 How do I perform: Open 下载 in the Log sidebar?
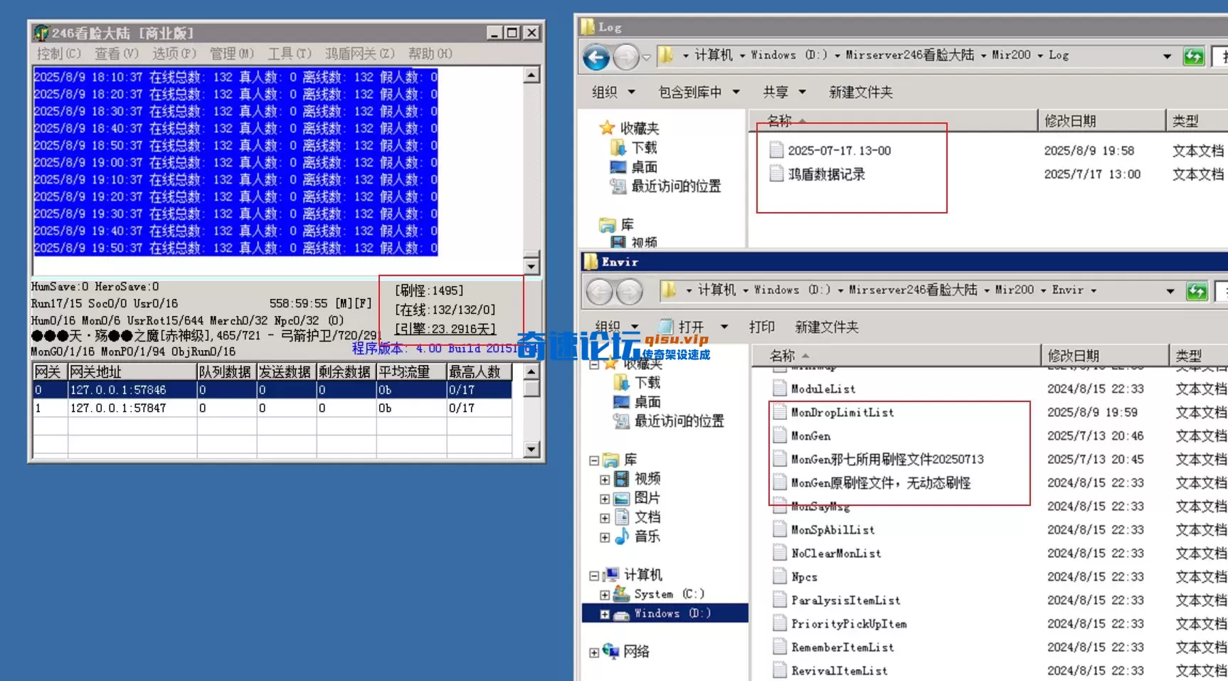coord(645,147)
